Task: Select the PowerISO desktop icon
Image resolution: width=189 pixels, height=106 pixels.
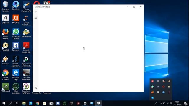Action: 5,47
